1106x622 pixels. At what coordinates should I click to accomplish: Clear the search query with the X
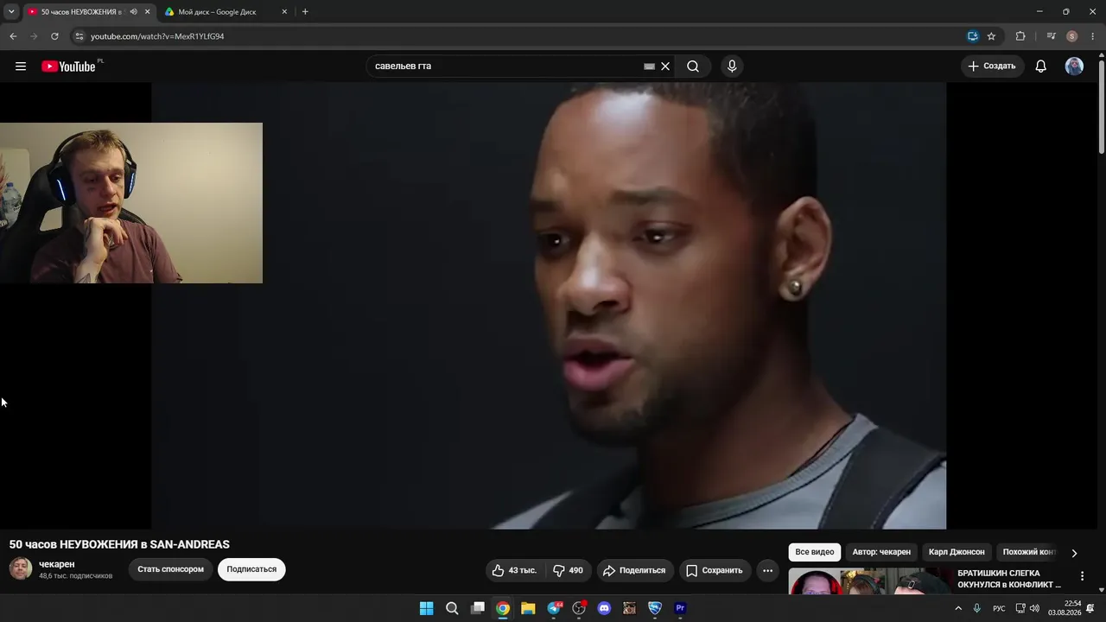click(x=665, y=67)
